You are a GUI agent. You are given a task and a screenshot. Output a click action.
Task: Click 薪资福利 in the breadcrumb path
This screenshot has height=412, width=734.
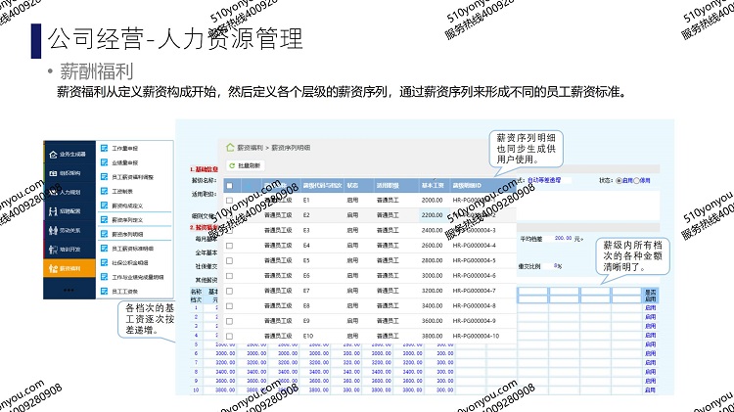[x=252, y=146]
